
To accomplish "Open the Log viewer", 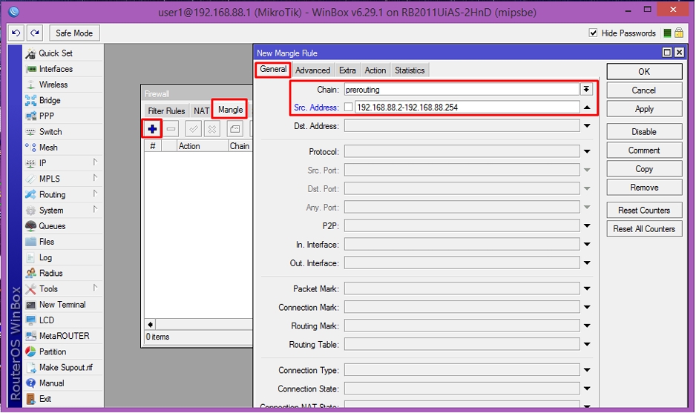I will (x=45, y=258).
